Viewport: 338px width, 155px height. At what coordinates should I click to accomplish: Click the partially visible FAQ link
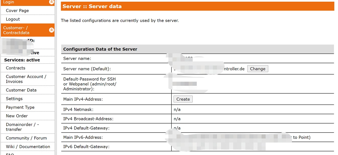10,154
